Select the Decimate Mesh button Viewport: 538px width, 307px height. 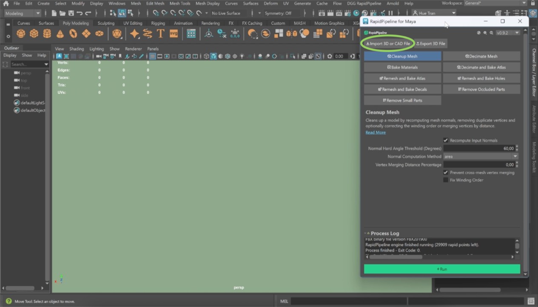click(481, 56)
